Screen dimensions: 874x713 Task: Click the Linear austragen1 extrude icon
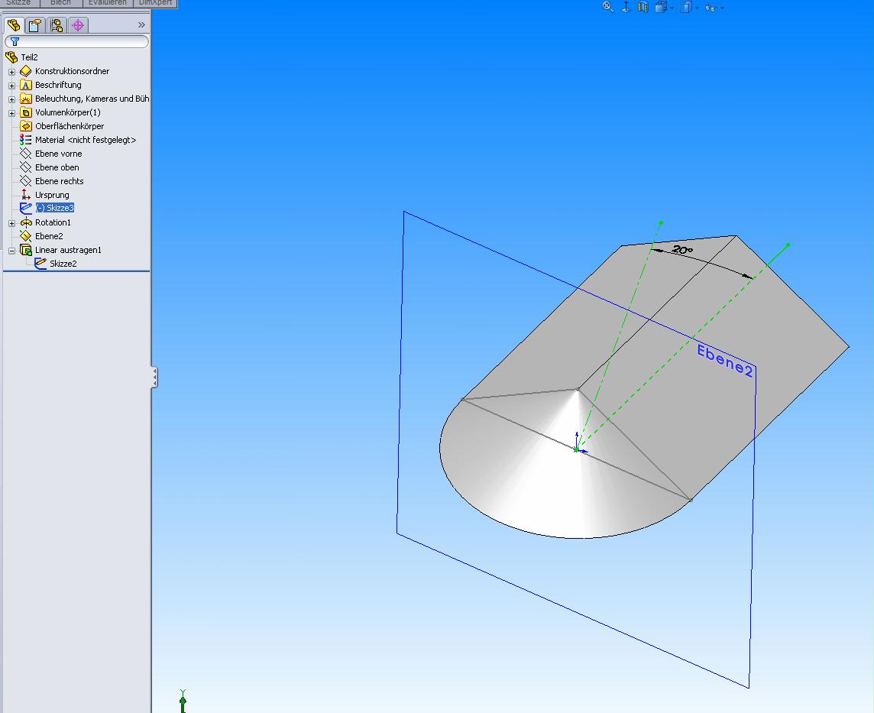coord(26,250)
